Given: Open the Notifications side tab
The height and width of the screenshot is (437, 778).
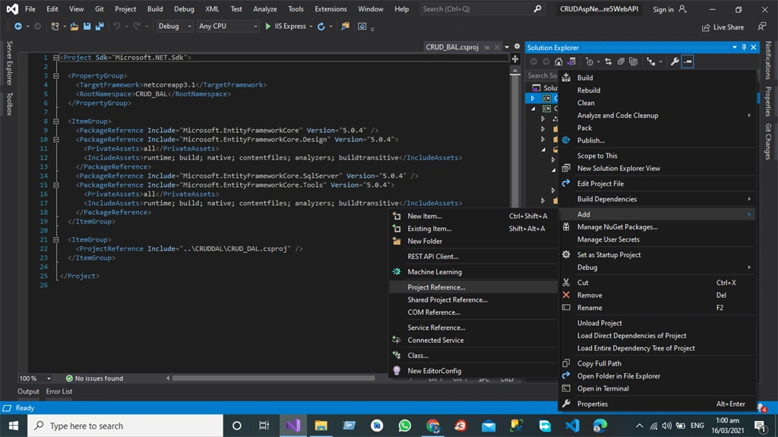Looking at the screenshot, I should point(768,60).
